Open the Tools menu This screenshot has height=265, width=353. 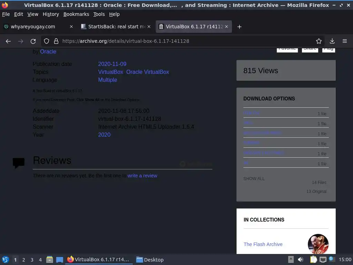99,14
